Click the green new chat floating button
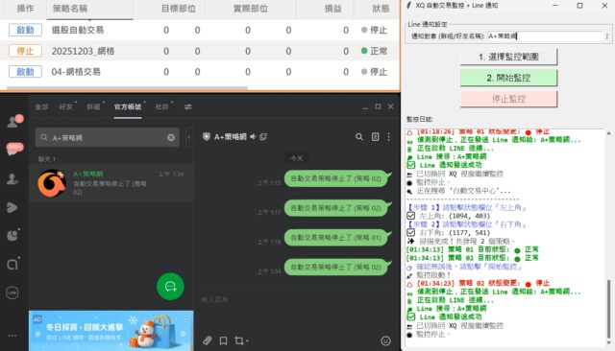Viewport: 615px width, 351px height. (170, 287)
